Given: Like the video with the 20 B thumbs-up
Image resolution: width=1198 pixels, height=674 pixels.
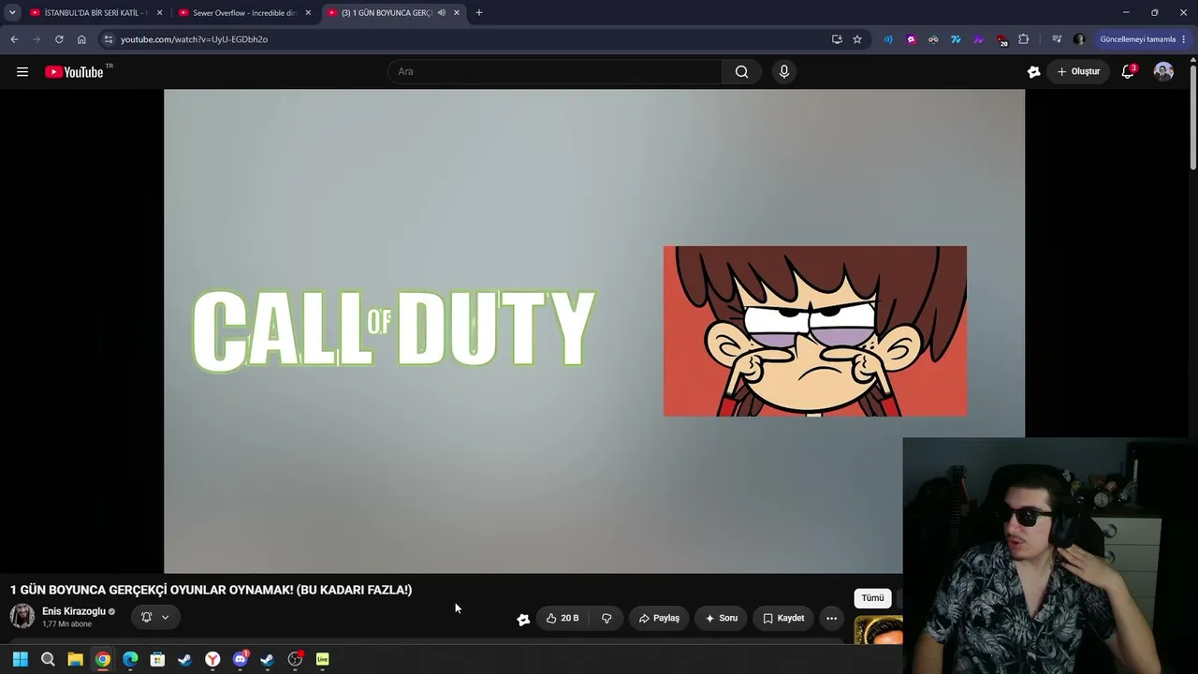Looking at the screenshot, I should tap(562, 618).
